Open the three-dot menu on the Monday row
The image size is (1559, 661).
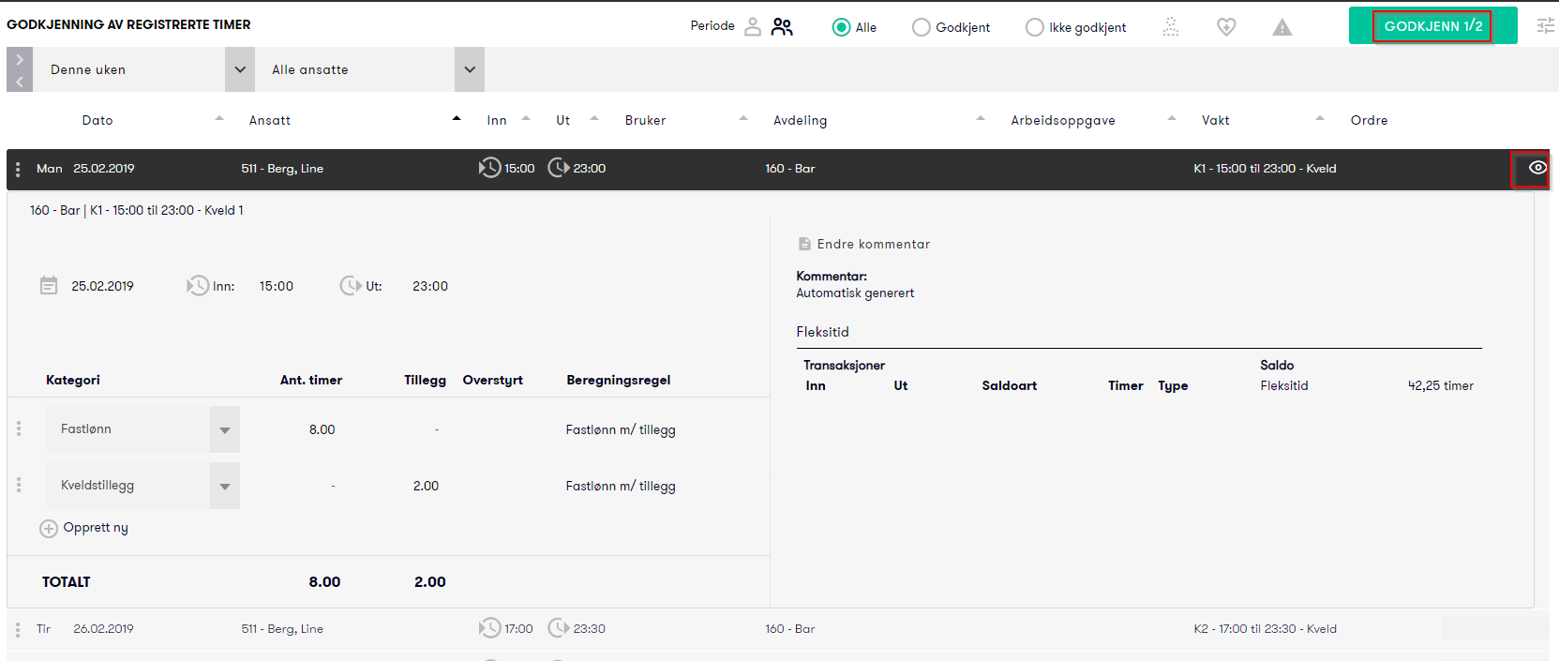coord(18,170)
